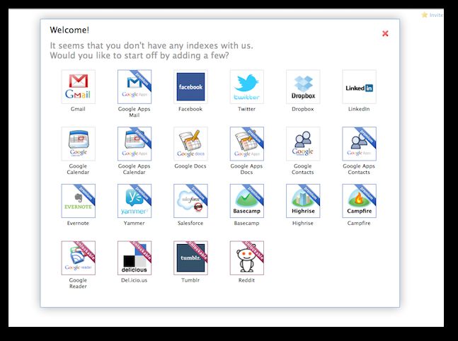The width and height of the screenshot is (458, 341).
Task: Select the Dropbox icon
Action: pos(303,87)
